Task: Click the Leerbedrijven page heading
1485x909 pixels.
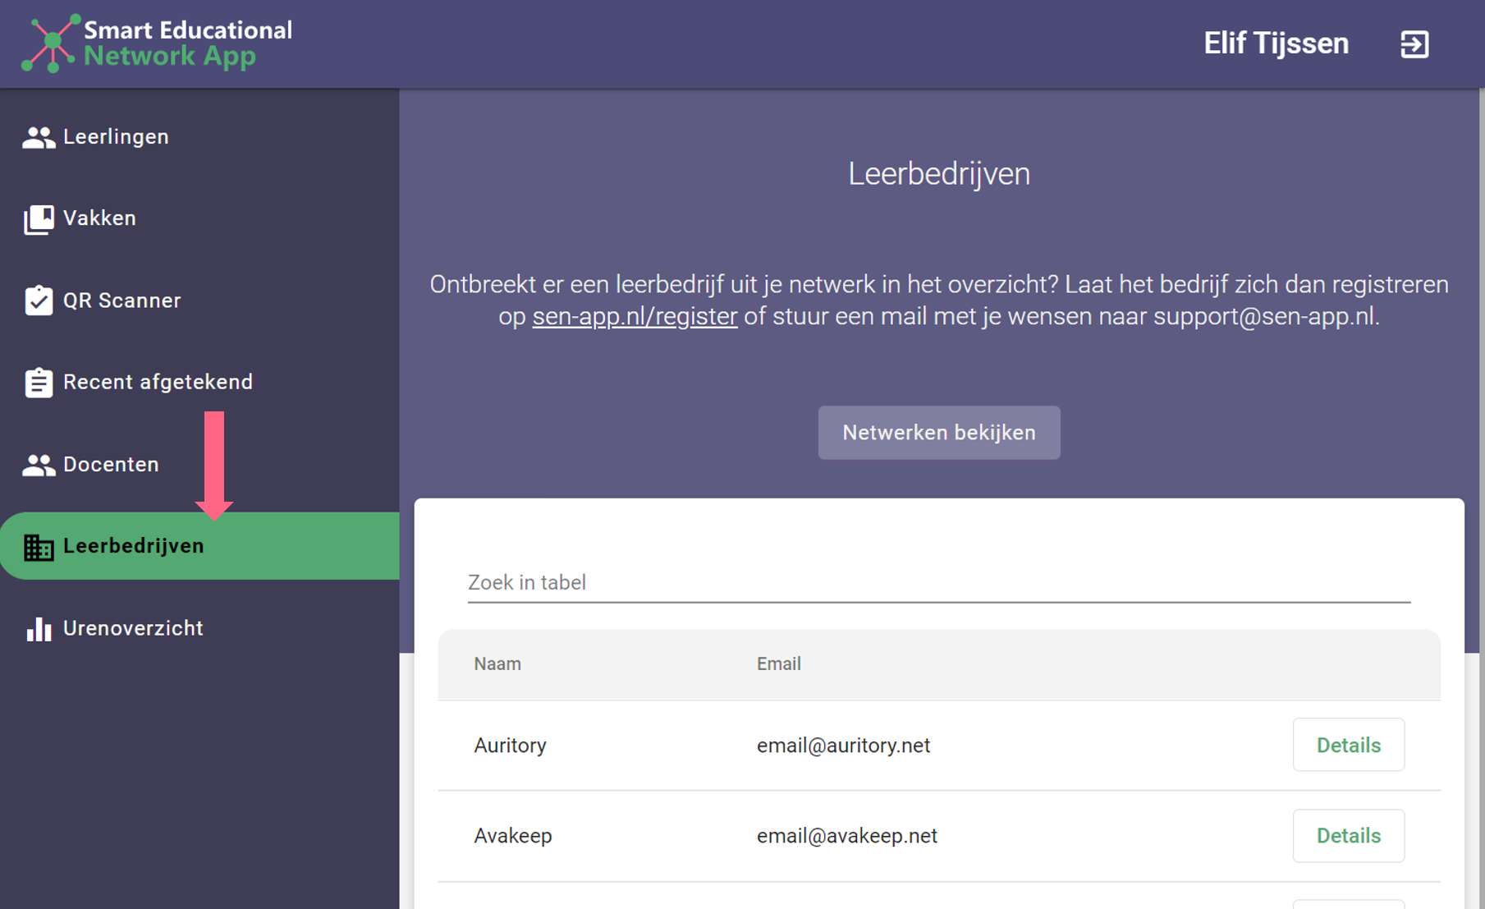Action: coord(939,174)
